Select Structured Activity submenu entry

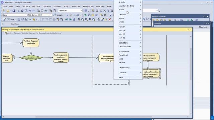click(128, 6)
